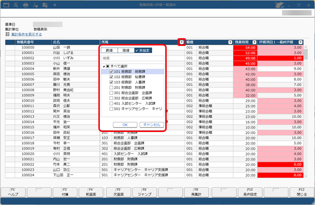This screenshot has height=205, width=315.
Task: Select employee number 100024 cell
Action: pos(33,175)
